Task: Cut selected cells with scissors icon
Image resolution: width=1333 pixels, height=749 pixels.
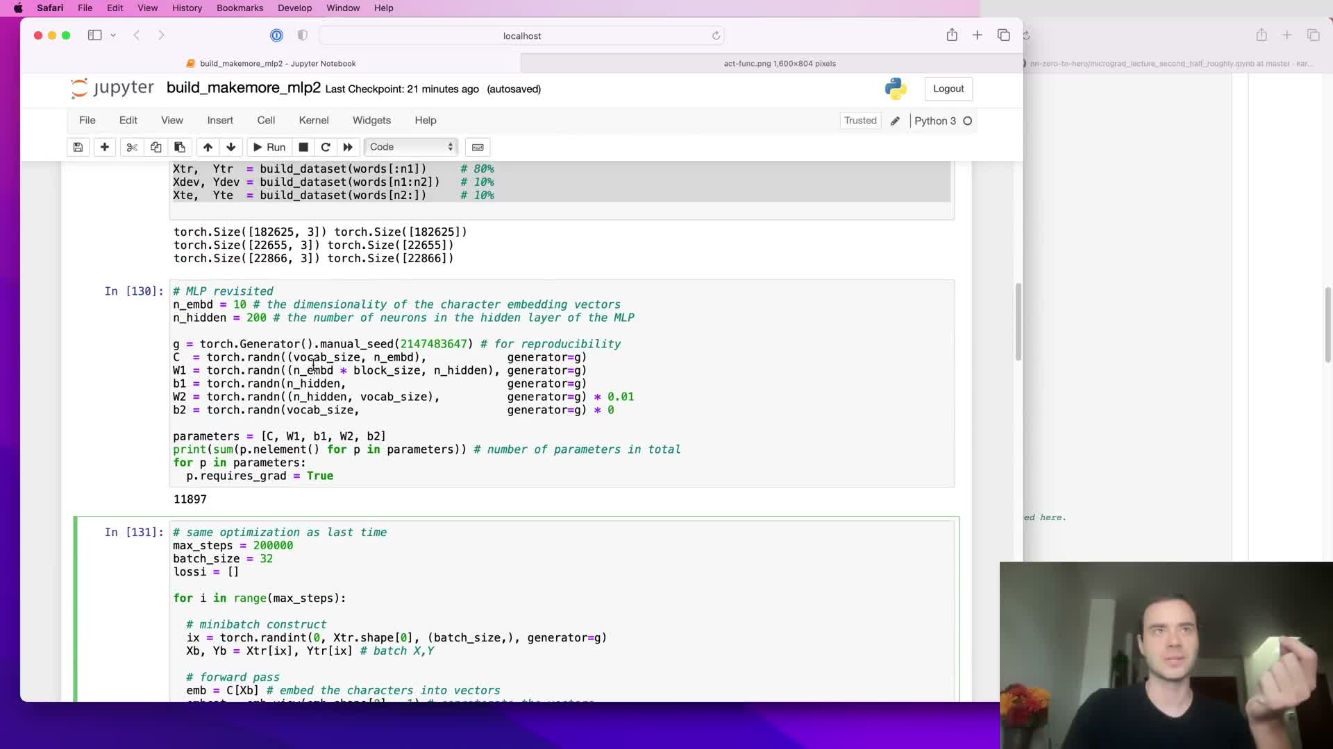Action: pyautogui.click(x=132, y=147)
